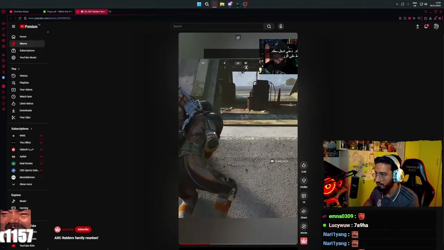This screenshot has height=250, width=444.
Task: Open Windows taskbar search
Action: pos(207,4)
